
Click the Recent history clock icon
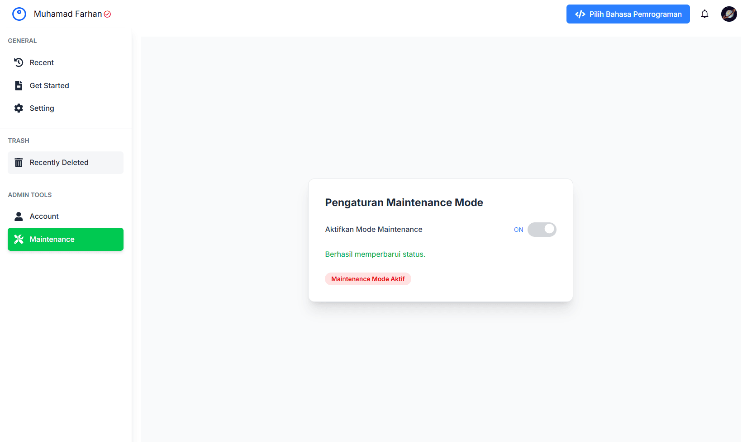[x=19, y=62]
